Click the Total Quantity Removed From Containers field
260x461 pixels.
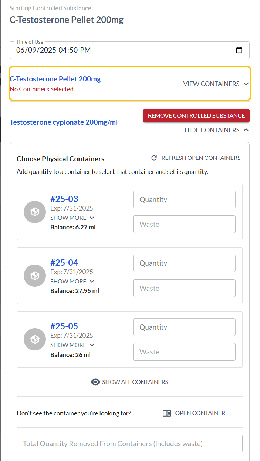point(129,444)
